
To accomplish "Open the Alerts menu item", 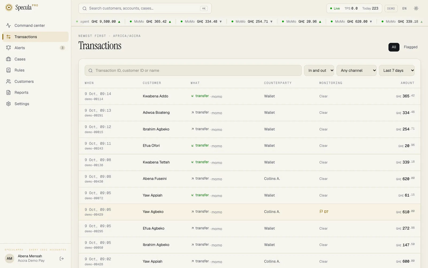I will point(36,48).
